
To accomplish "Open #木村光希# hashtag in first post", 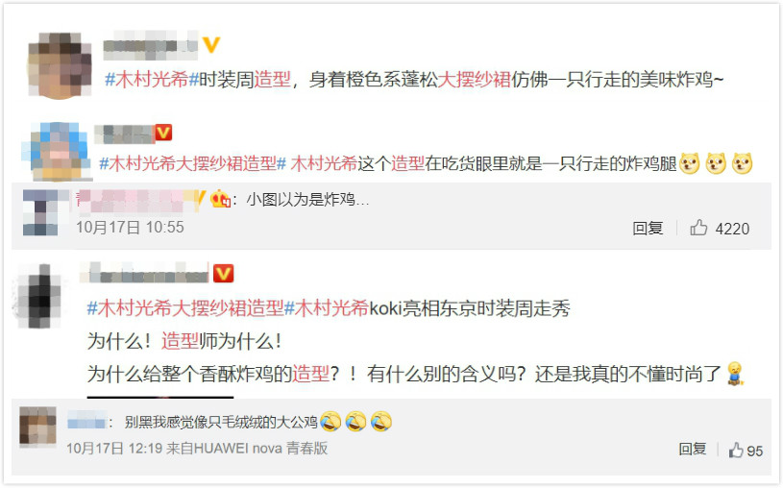I will [x=152, y=80].
